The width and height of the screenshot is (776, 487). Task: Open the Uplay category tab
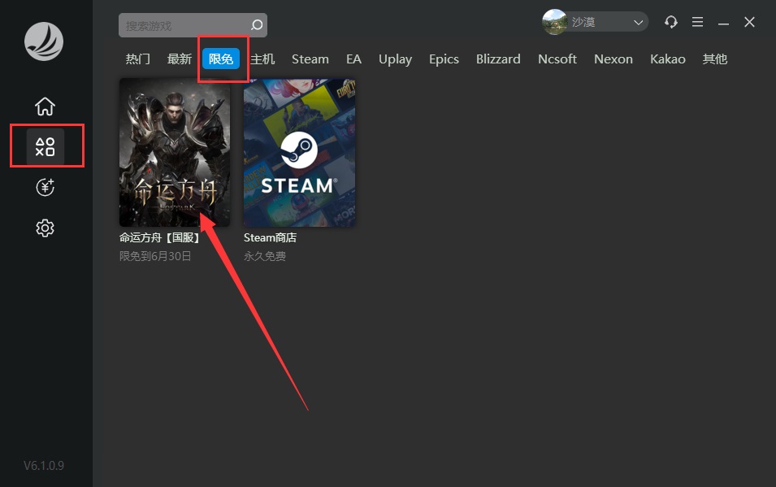click(x=396, y=59)
